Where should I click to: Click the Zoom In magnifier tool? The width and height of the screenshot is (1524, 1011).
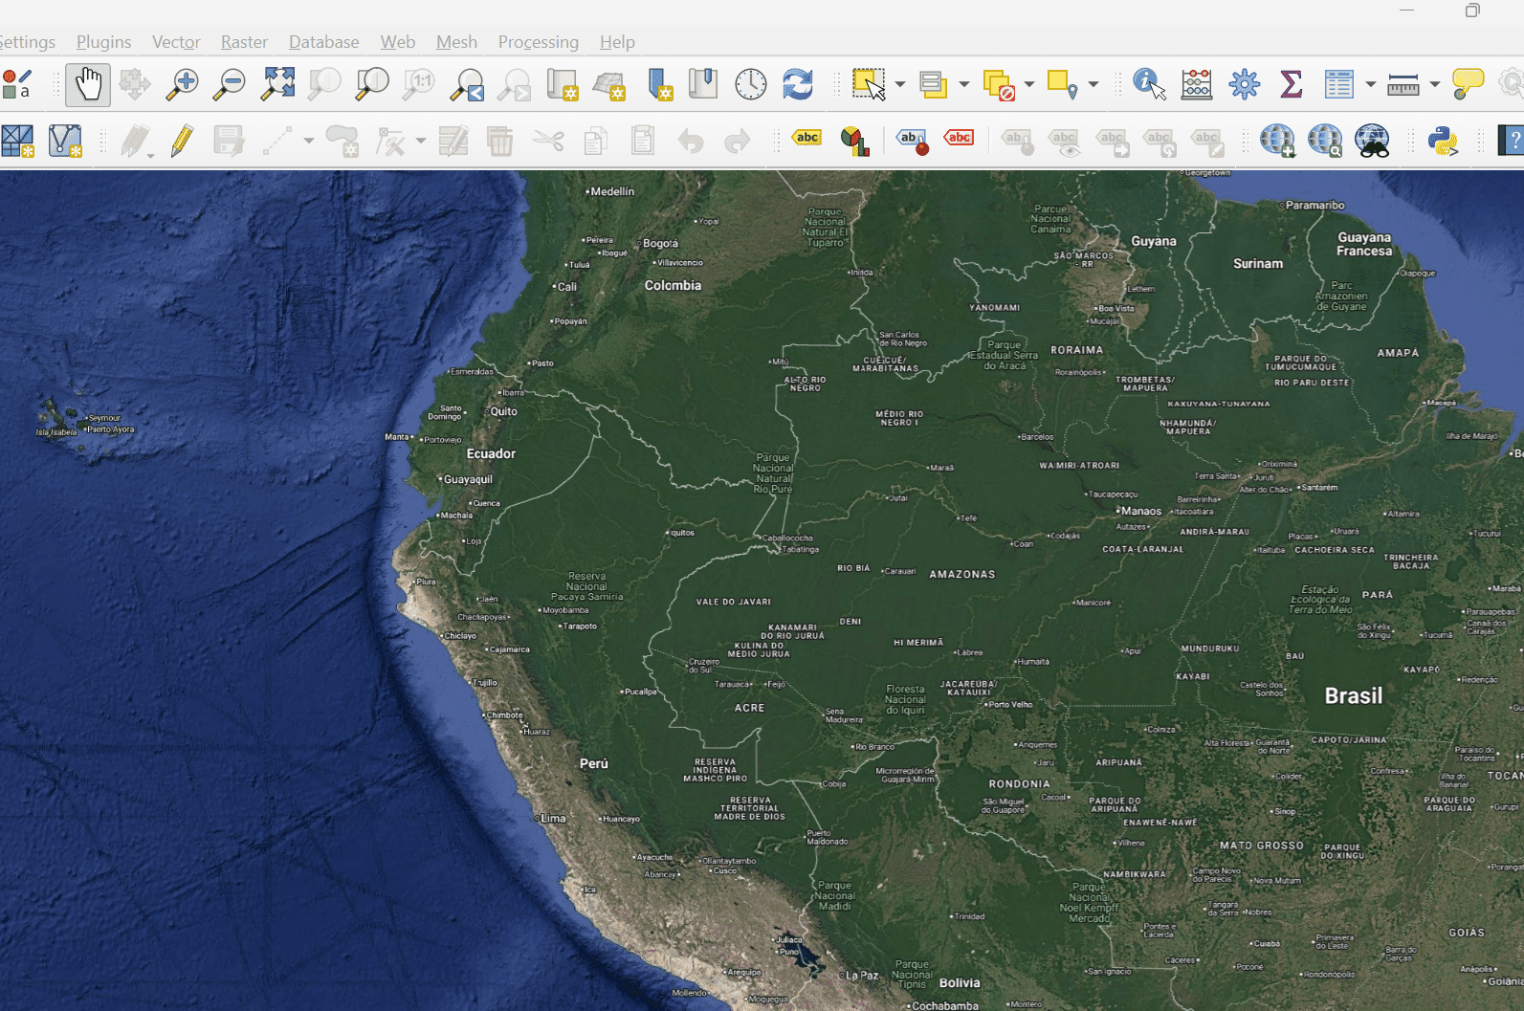tap(182, 84)
